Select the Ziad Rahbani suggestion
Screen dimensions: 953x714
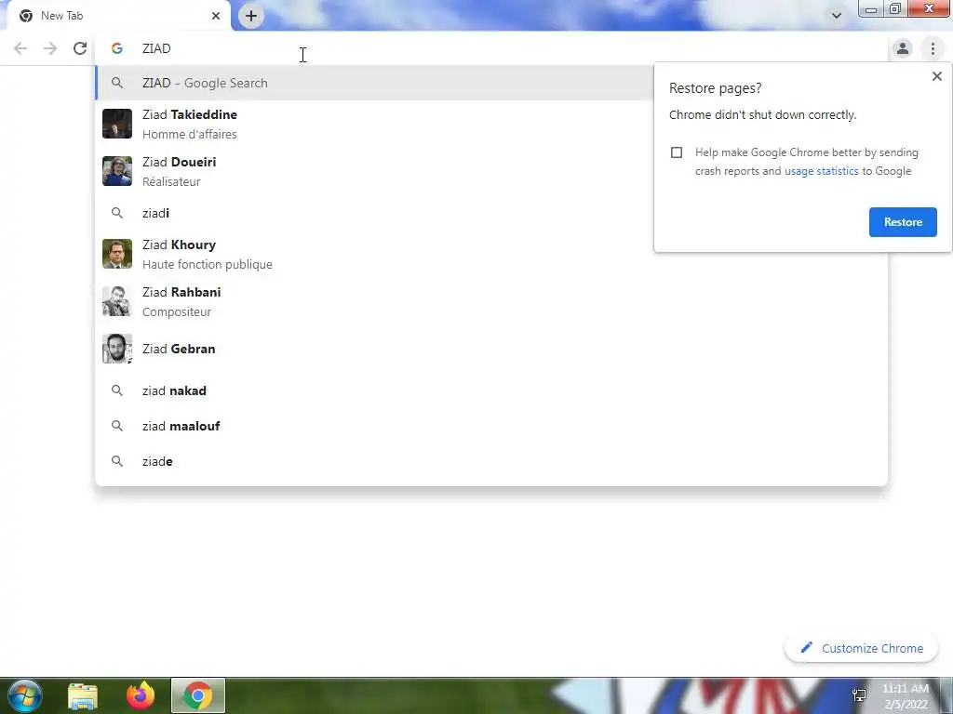coord(491,301)
